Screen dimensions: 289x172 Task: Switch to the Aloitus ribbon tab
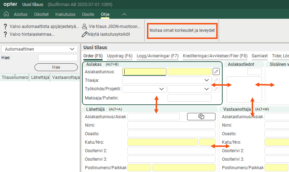21,15
